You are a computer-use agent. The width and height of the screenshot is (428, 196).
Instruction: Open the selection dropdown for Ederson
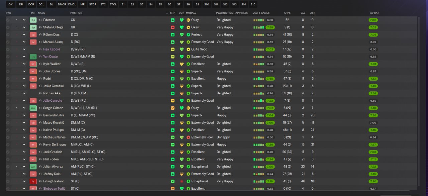(24, 20)
